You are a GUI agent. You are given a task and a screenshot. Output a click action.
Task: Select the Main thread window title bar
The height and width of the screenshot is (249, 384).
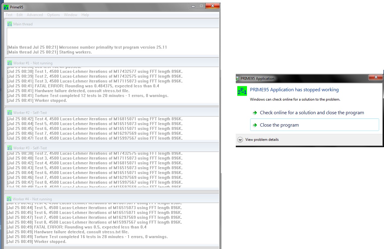(112, 24)
